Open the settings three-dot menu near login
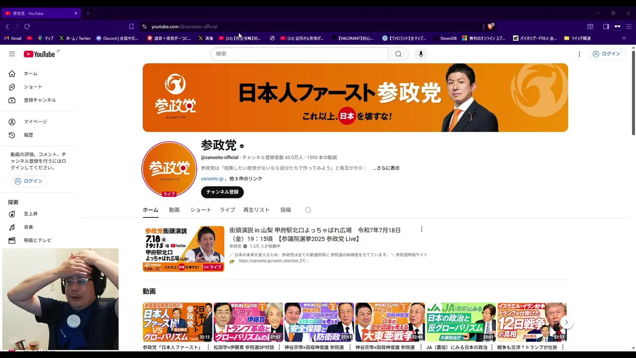The height and width of the screenshot is (358, 636). click(x=579, y=54)
